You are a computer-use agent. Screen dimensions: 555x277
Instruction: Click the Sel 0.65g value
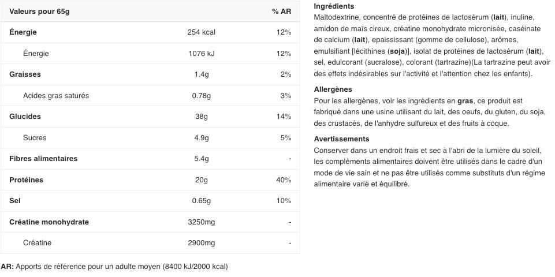[x=201, y=201]
